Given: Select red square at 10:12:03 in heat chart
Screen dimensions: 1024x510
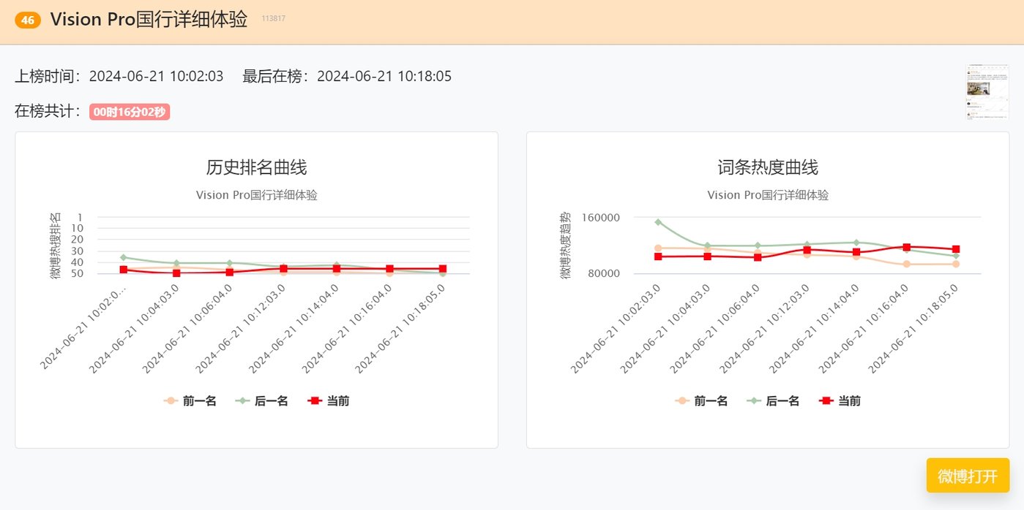Looking at the screenshot, I should pyautogui.click(x=807, y=250).
